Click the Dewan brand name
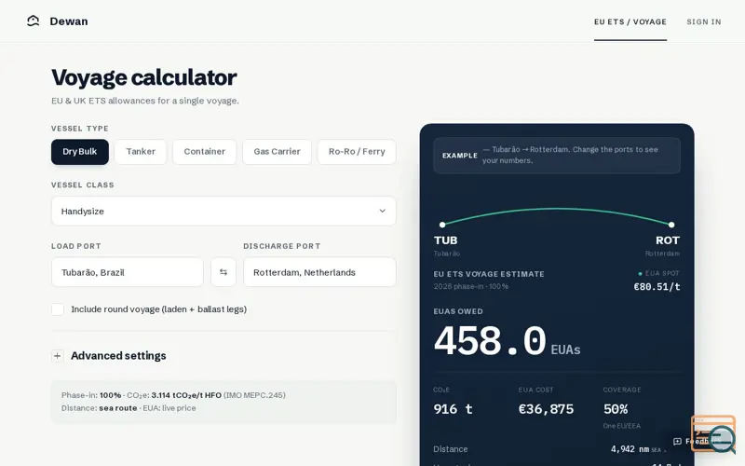Viewport: 745px width, 466px height. click(x=69, y=21)
